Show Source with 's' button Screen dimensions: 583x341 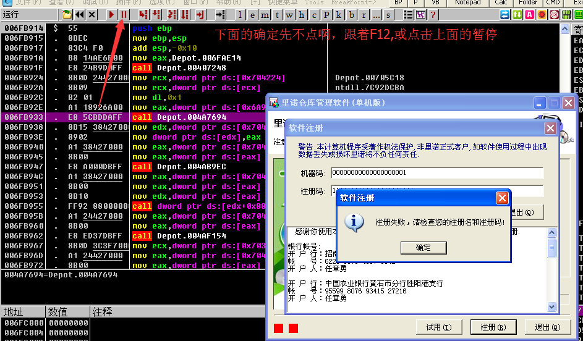pyautogui.click(x=388, y=15)
